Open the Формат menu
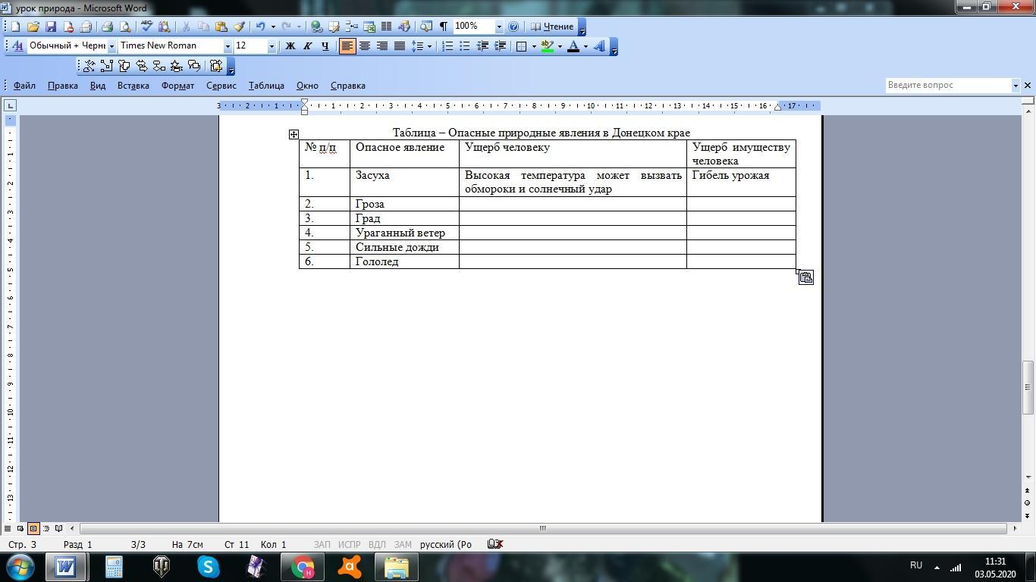This screenshot has height=582, width=1036. pos(177,86)
